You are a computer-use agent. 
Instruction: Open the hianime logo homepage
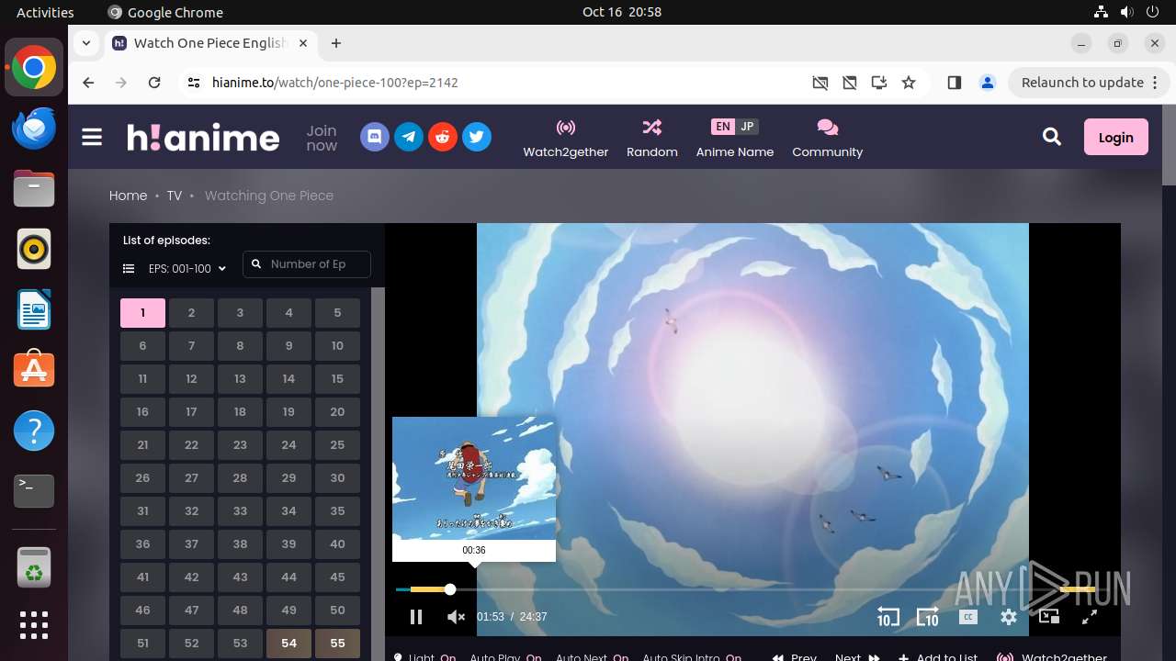[203, 138]
